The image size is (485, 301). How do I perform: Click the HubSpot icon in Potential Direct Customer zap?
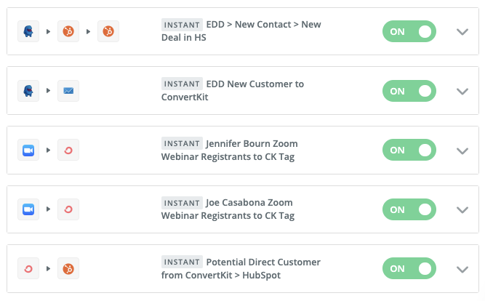point(68,268)
